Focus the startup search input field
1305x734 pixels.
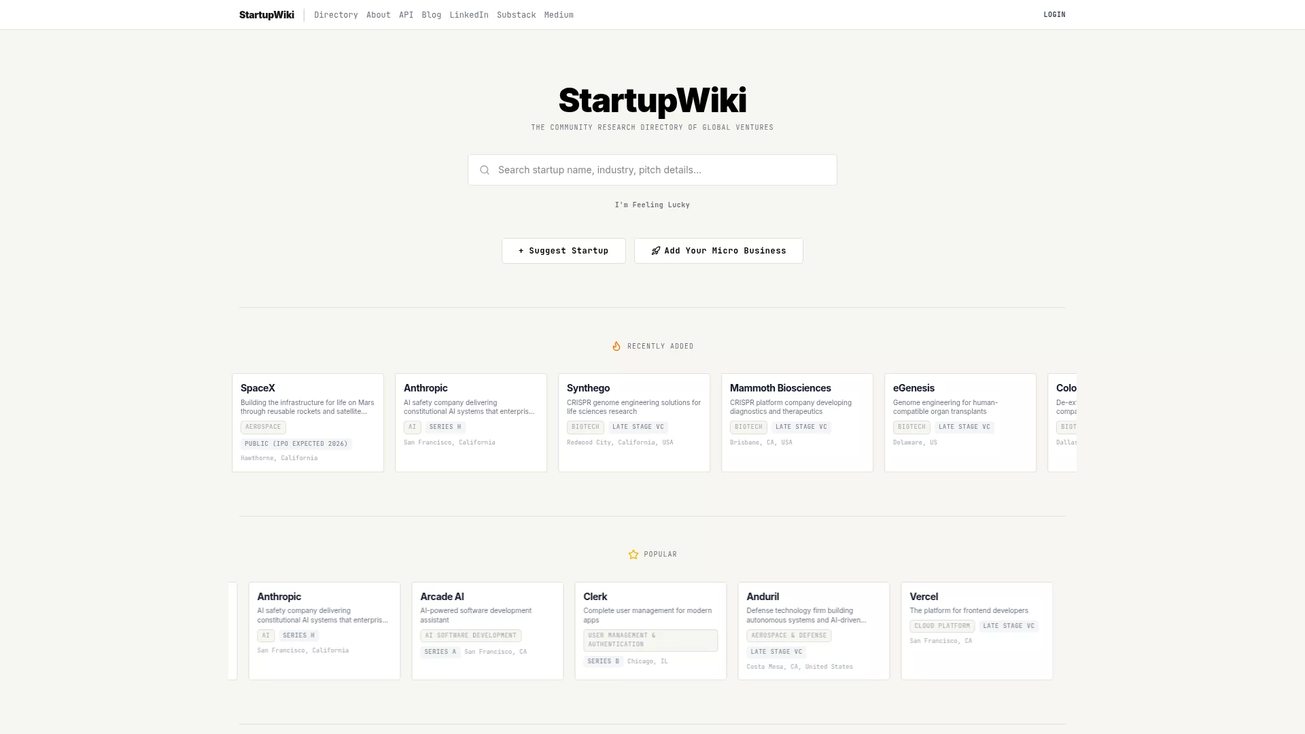point(652,170)
